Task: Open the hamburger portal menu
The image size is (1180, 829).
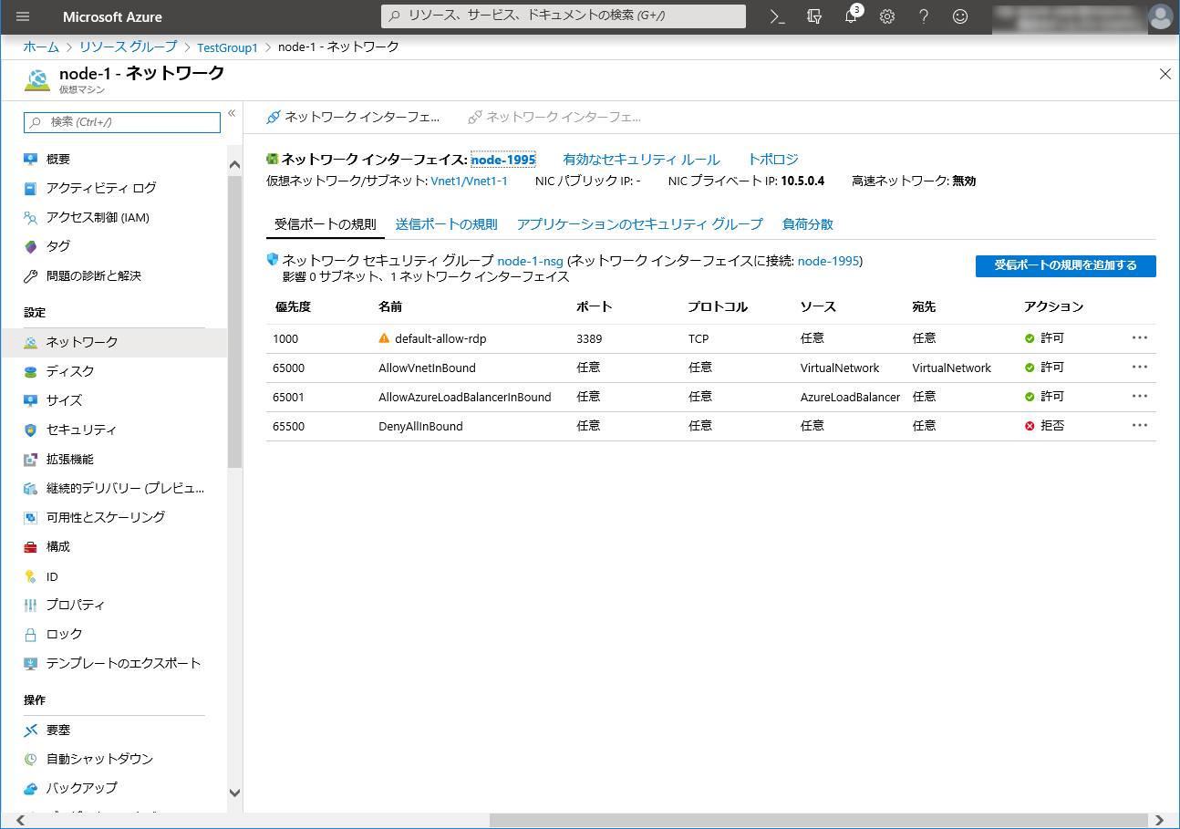Action: click(23, 16)
